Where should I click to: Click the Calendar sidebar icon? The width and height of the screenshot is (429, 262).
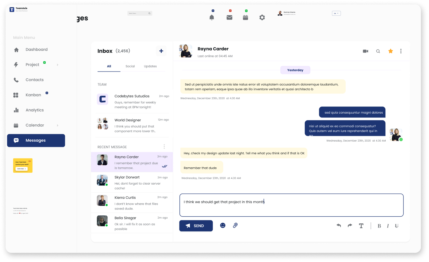pos(16,125)
